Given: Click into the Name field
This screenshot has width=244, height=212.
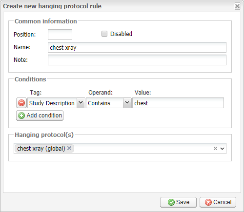Looking at the screenshot, I should 137,47.
